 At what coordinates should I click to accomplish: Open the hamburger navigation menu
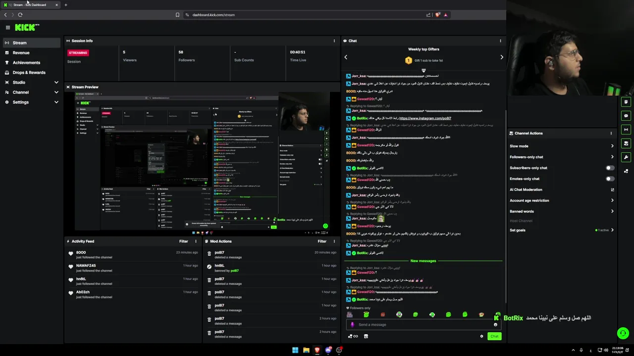tap(8, 28)
